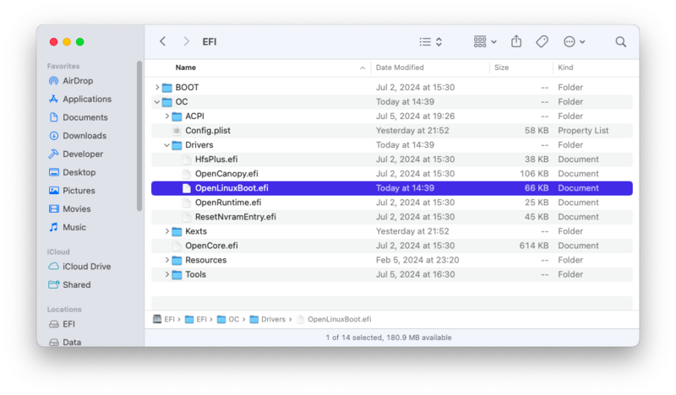Click EFI folder in path bar

196,319
